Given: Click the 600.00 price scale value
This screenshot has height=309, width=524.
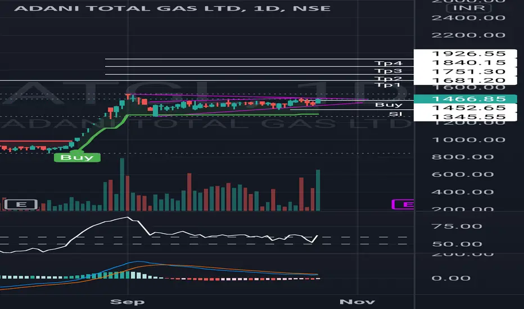Looking at the screenshot, I should 463,174.
